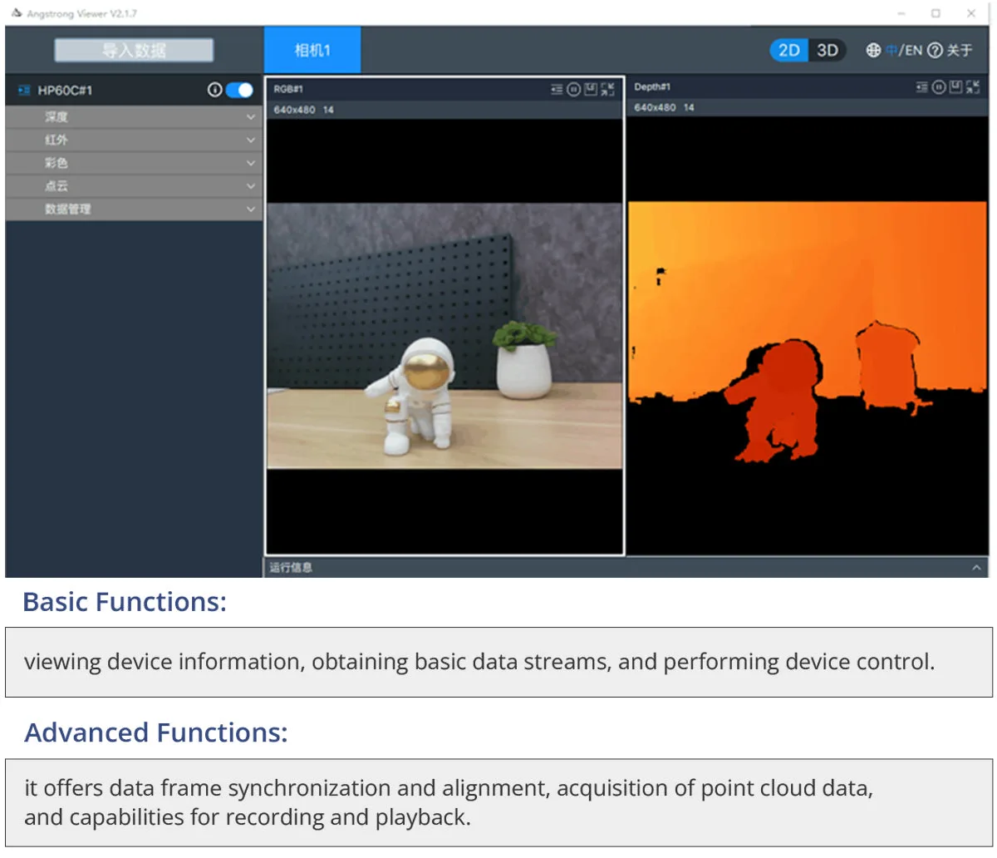Open the RGB#1 list settings icon
Screen dimensions: 997x858
[557, 89]
